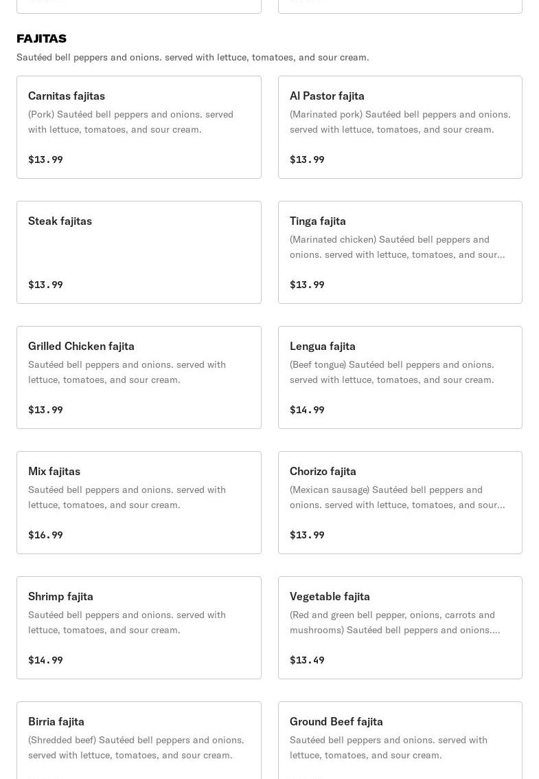The image size is (539, 779).
Task: Open the Vegetable fajita item
Action: (400, 628)
